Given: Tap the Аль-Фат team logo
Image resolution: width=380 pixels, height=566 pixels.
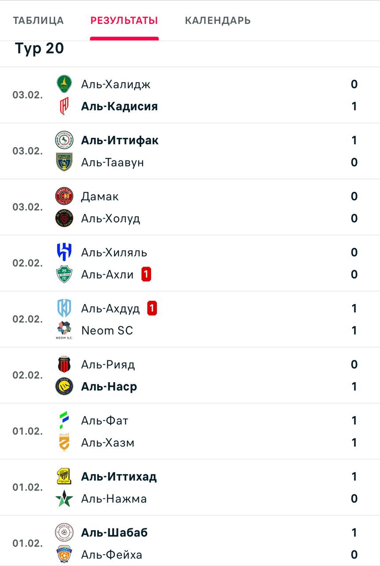Looking at the screenshot, I should 64,421.
